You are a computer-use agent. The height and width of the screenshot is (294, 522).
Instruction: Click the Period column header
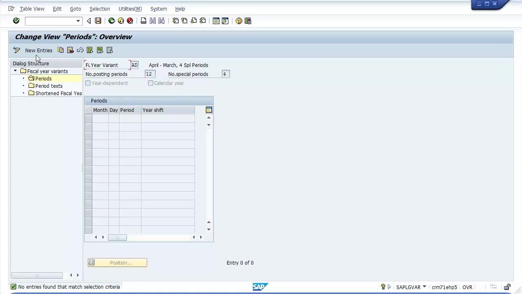pyautogui.click(x=130, y=110)
